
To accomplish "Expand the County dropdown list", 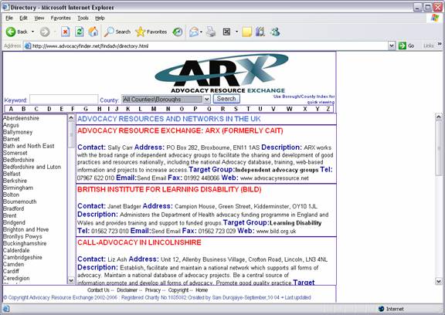I will point(206,100).
